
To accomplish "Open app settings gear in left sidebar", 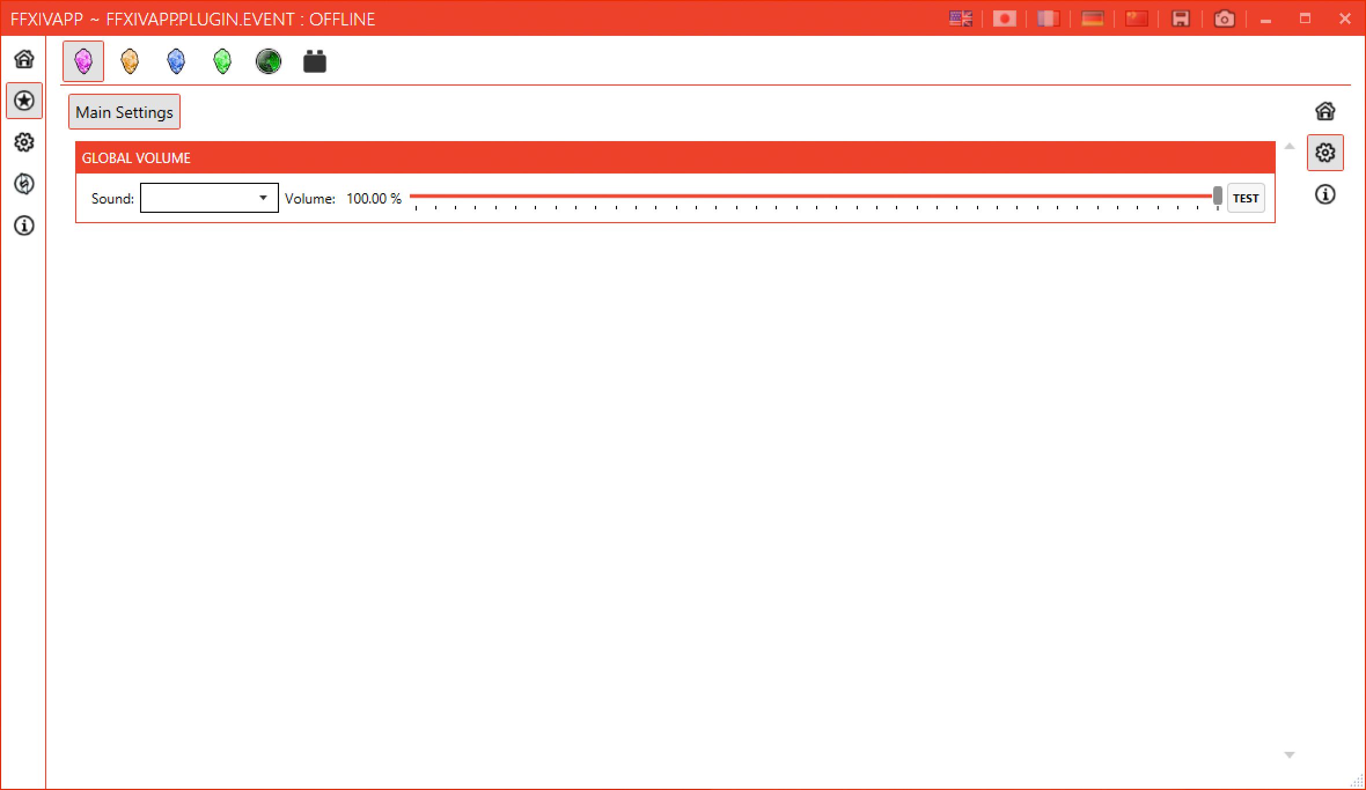I will [x=24, y=142].
